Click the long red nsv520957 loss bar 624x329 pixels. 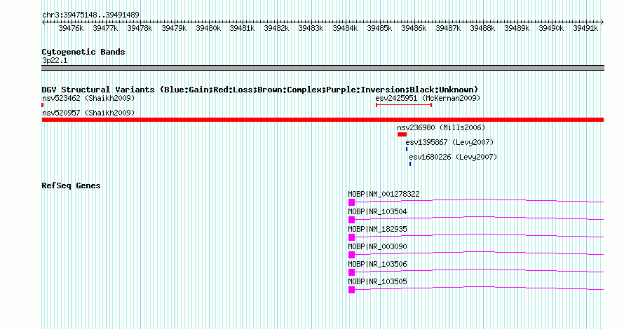pyautogui.click(x=323, y=120)
